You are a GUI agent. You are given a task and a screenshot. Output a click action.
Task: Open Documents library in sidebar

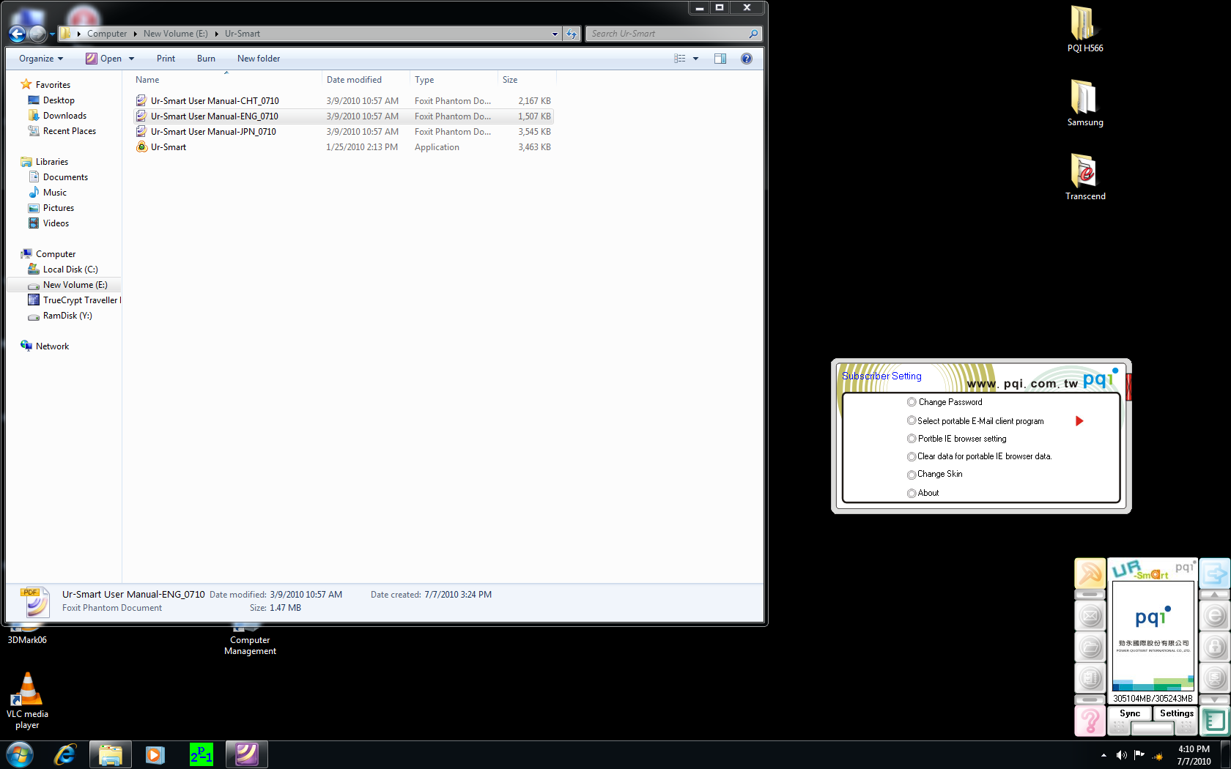(65, 177)
